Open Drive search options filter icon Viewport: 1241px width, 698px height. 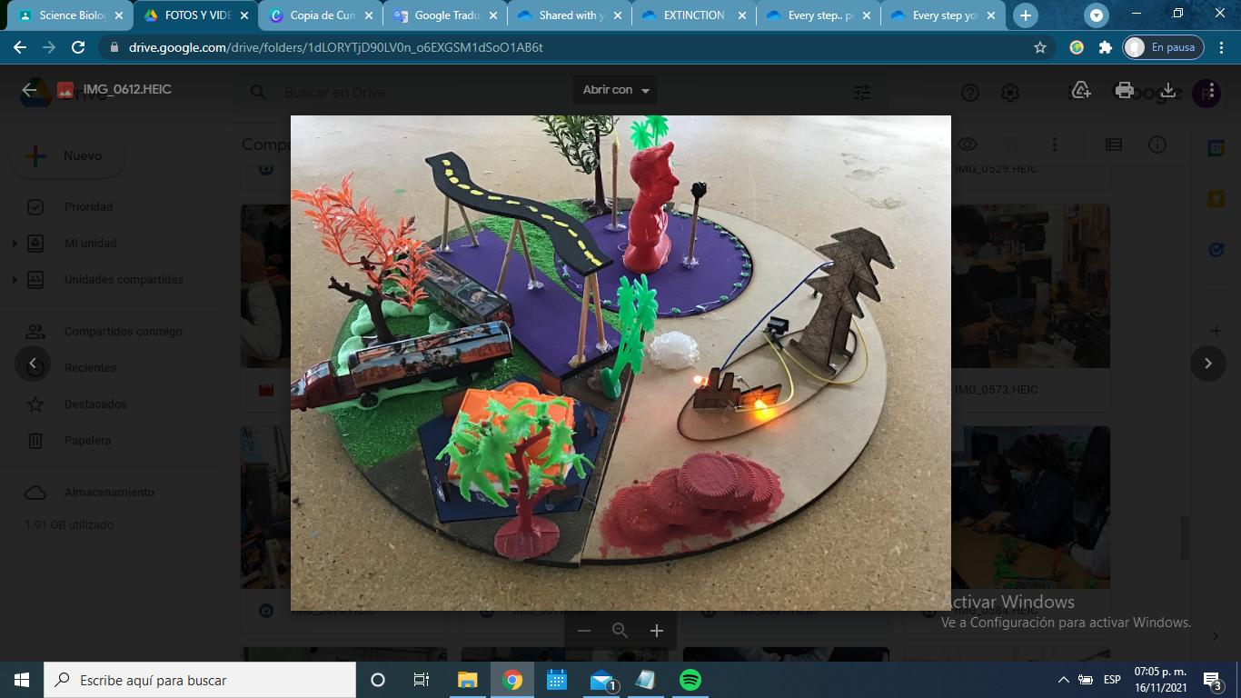coord(862,92)
